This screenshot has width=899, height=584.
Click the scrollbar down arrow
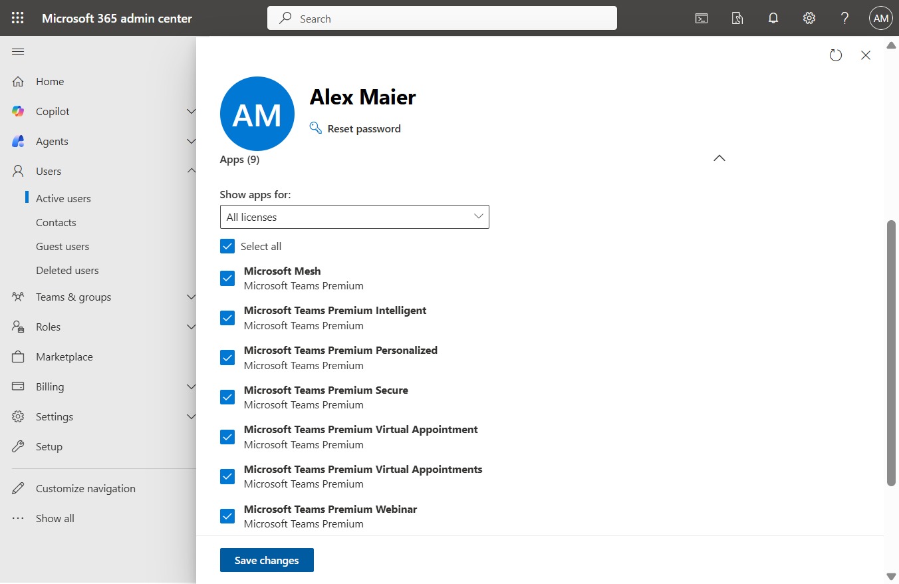click(892, 576)
